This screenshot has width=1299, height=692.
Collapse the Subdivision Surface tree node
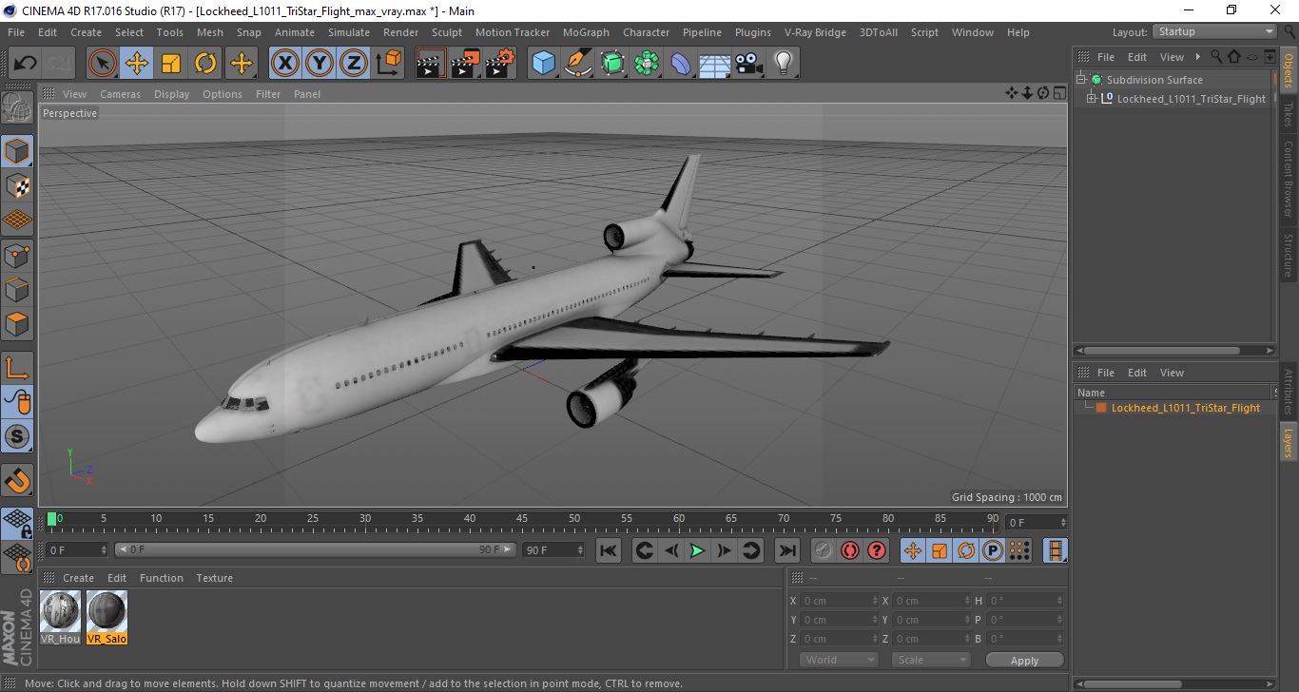click(x=1081, y=80)
